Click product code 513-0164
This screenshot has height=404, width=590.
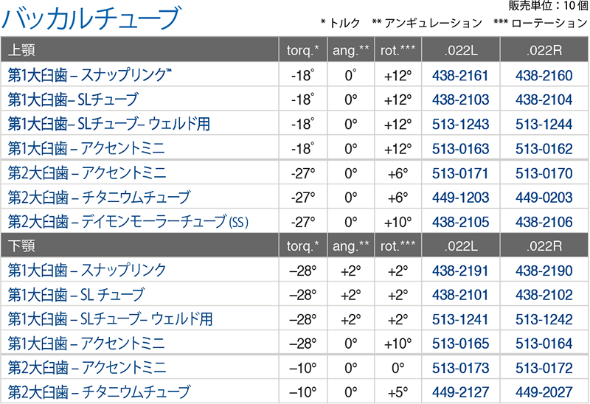click(x=544, y=344)
